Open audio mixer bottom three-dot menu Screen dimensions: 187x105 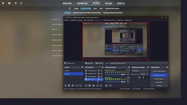(x=110, y=85)
